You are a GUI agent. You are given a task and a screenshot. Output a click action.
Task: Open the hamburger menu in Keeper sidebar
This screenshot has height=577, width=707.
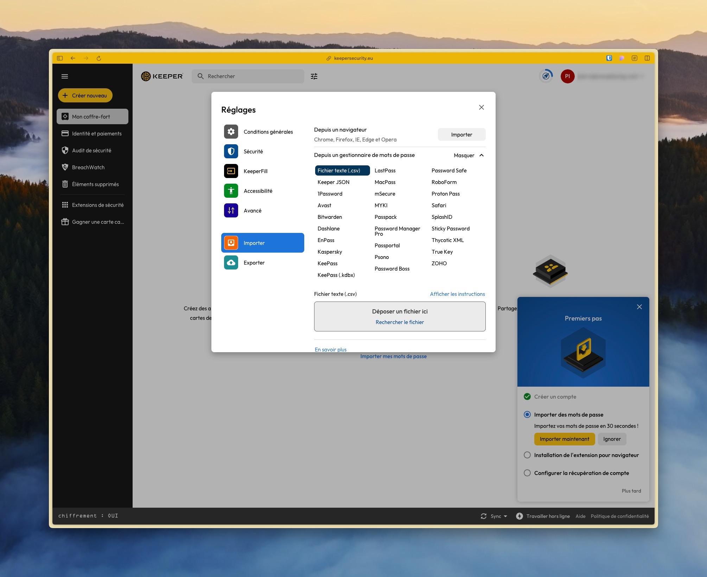click(x=65, y=76)
